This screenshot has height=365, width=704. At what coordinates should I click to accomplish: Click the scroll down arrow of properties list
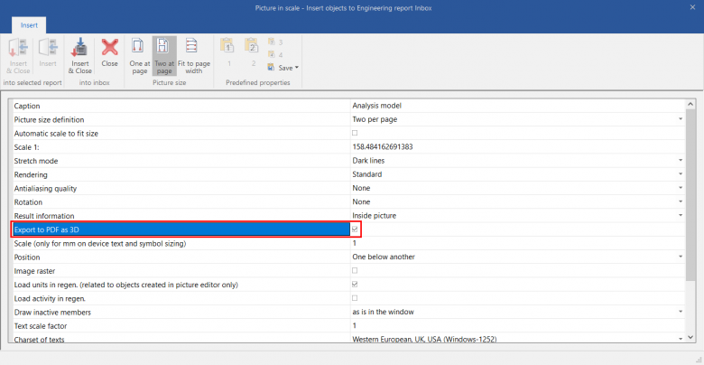coord(690,338)
